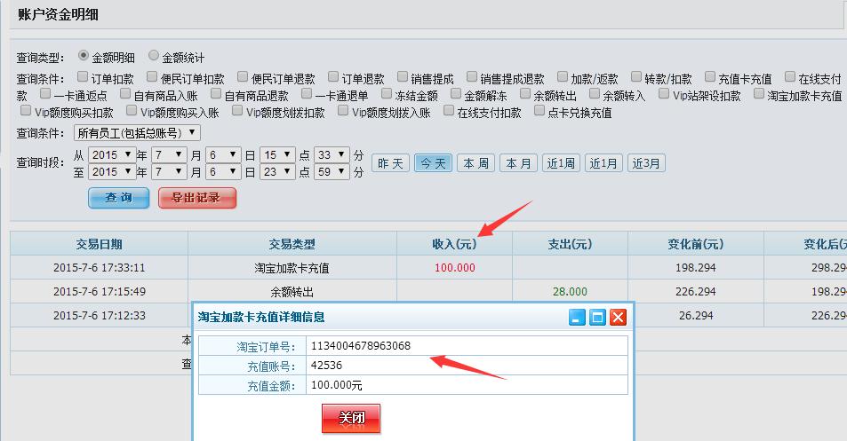Viewport: 847px width, 441px height.
Task: Maximize the 淘宝加款卡充值详细信息 dialog
Action: [597, 317]
